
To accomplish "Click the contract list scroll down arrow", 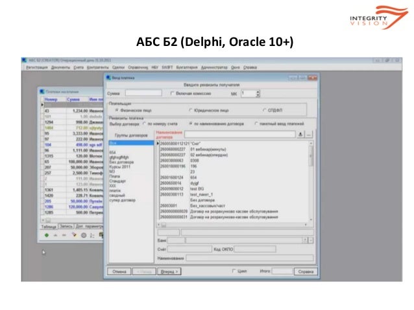I will (311, 219).
